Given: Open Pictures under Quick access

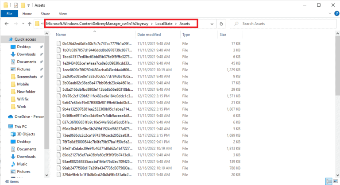Looking at the screenshot, I should [23, 69].
